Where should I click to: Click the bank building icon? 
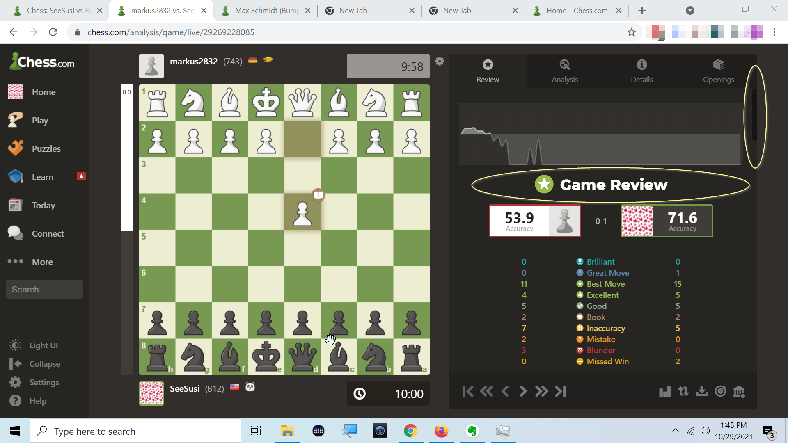[x=739, y=391]
